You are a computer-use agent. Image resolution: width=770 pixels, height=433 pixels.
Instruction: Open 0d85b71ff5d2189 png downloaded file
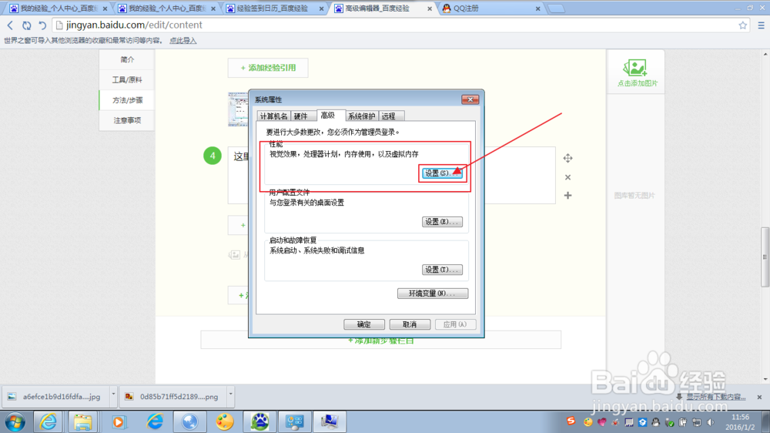(172, 397)
